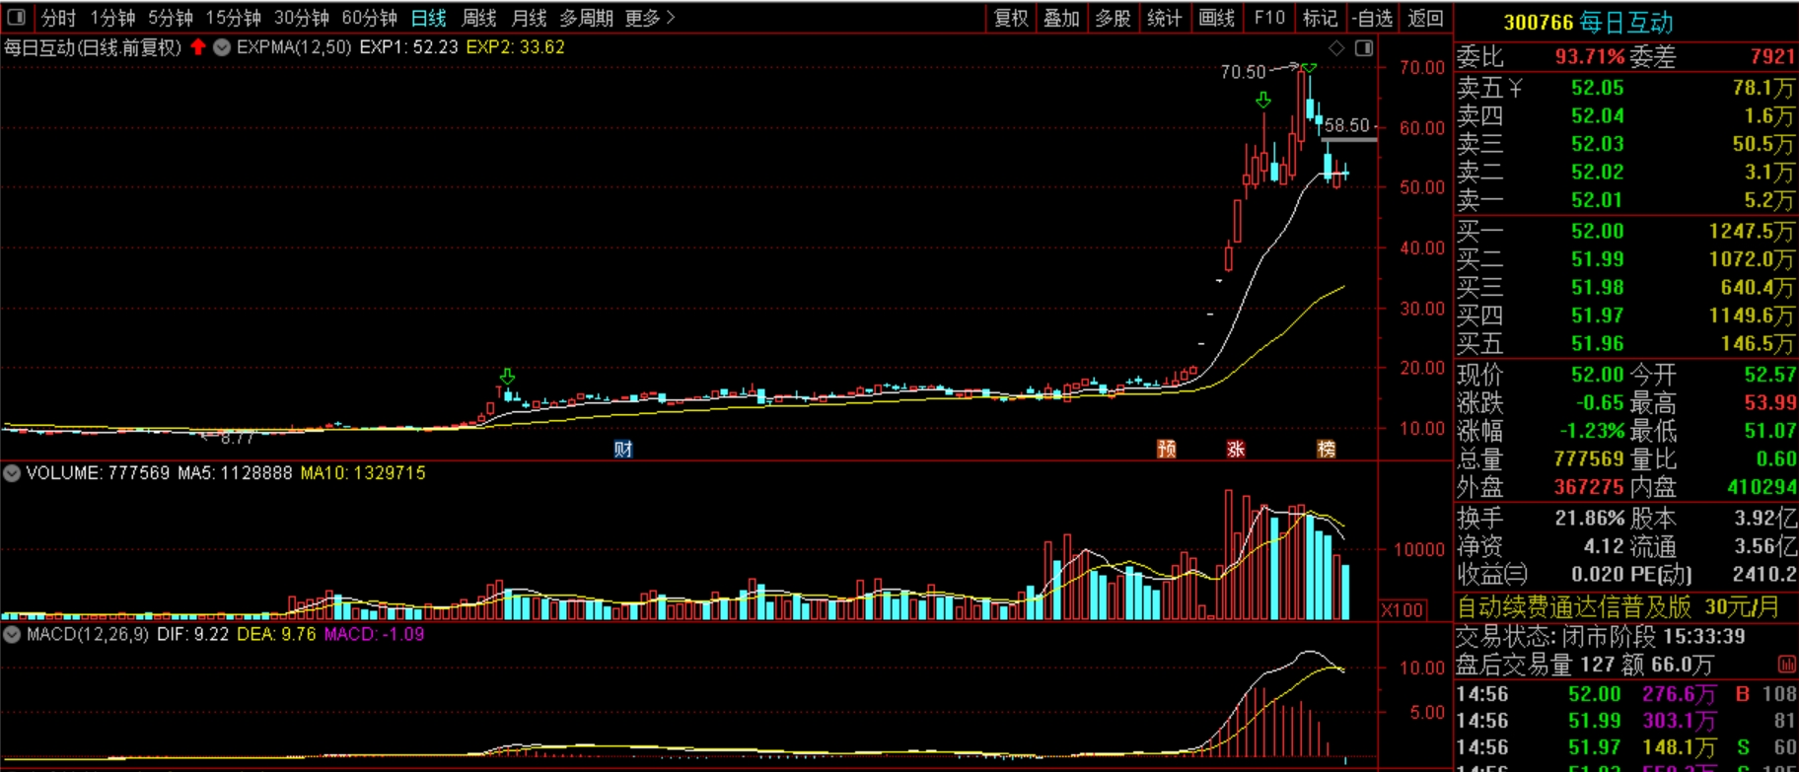Viewport: 1799px width, 772px height.
Task: Click the 交易状态: 闭市阶段 status text
Action: point(1558,637)
